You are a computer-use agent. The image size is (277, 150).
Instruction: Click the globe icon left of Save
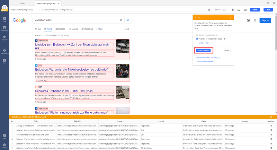click(233, 10)
